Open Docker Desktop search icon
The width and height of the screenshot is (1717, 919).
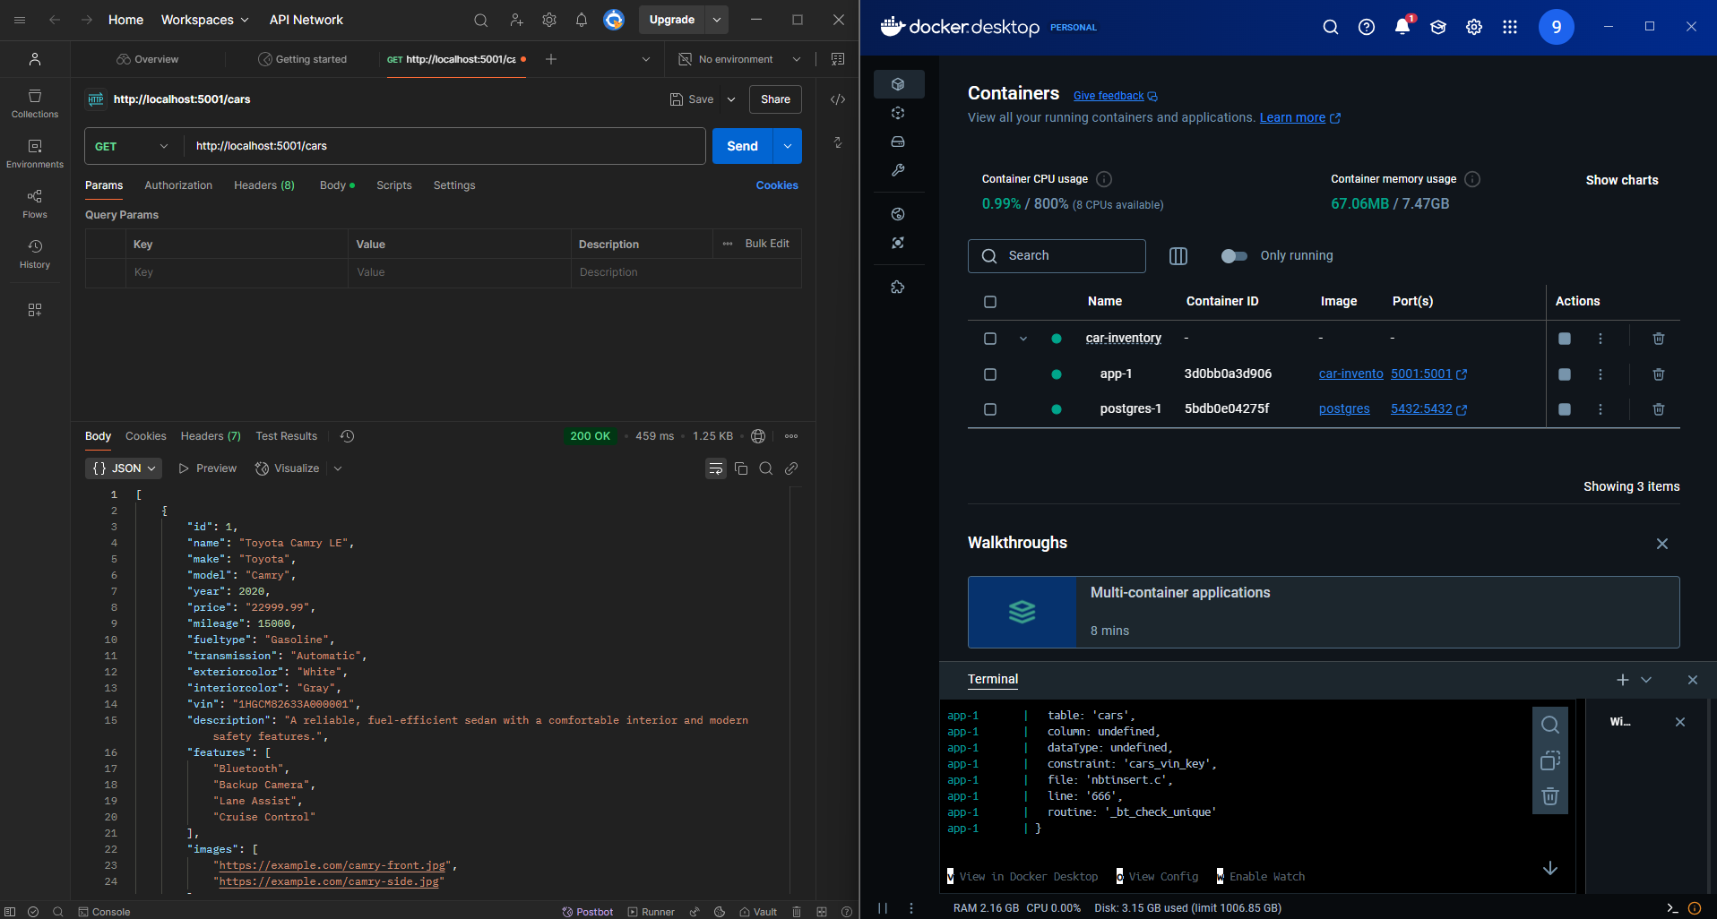[x=1331, y=27]
